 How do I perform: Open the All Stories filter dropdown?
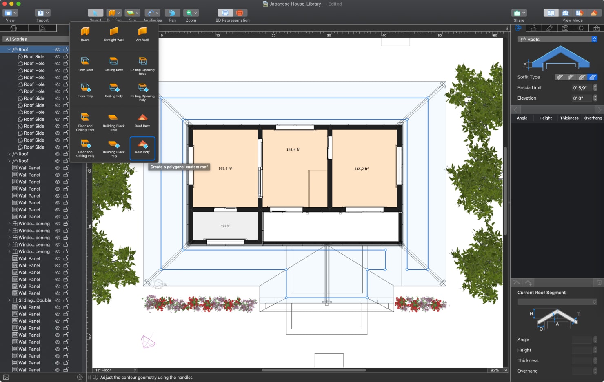pos(36,39)
